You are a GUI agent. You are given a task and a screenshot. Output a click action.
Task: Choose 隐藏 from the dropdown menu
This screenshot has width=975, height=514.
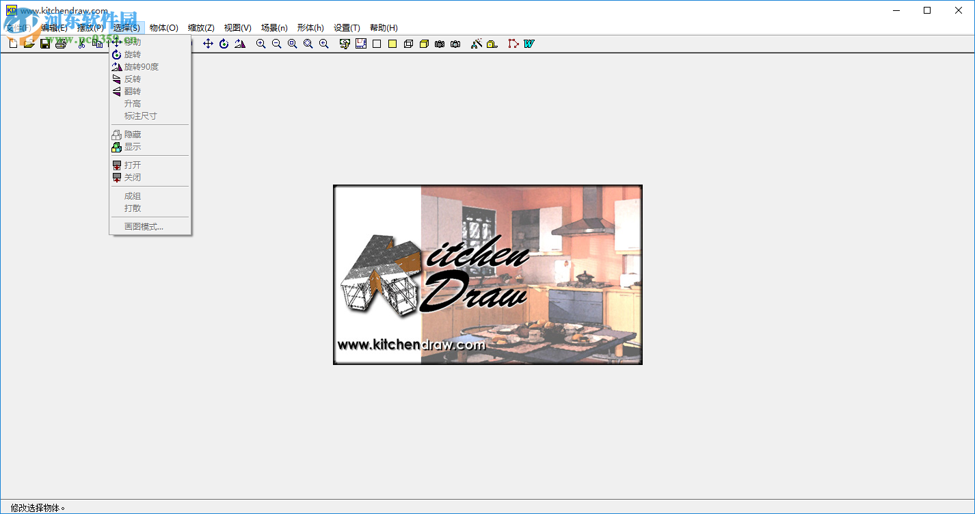click(150, 135)
